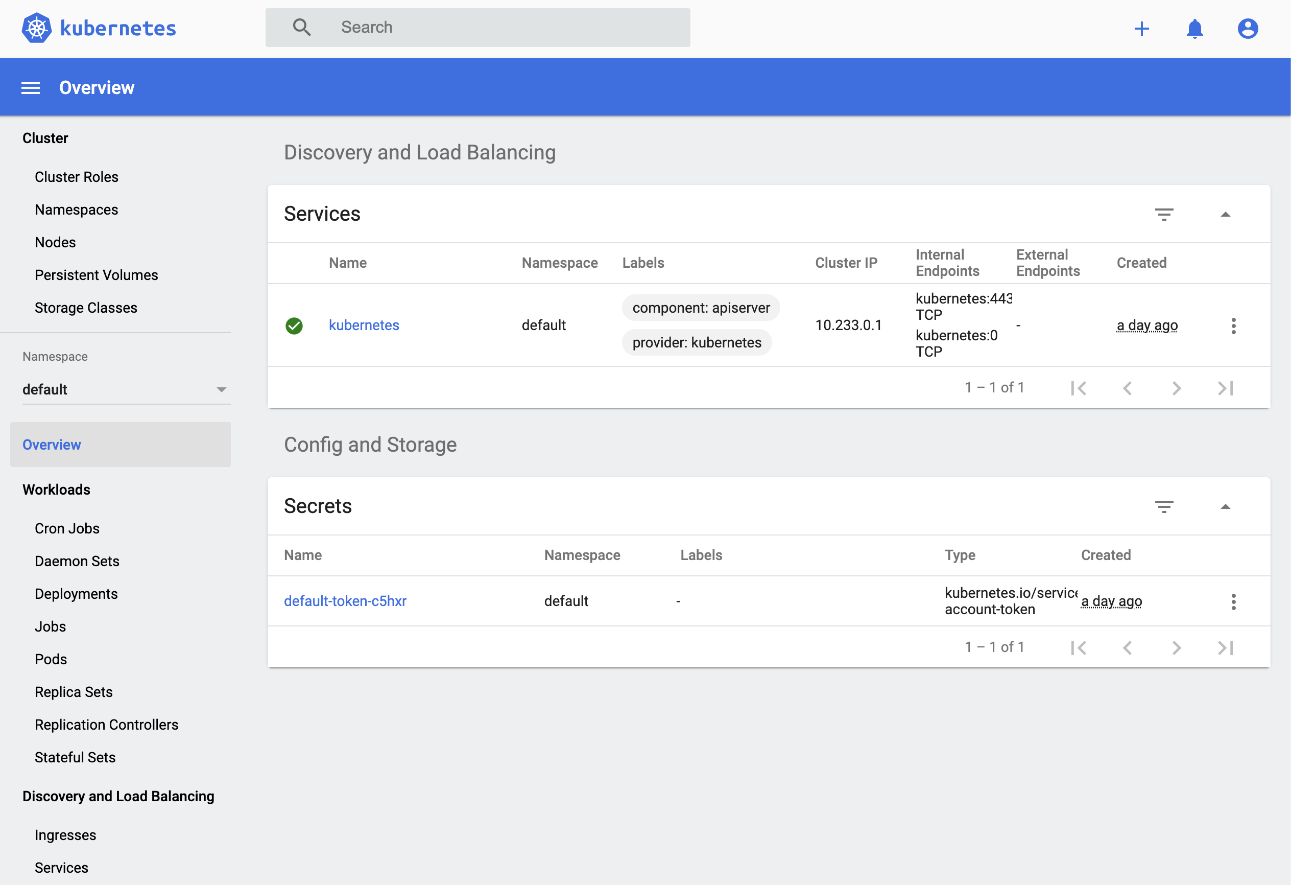Click the Config and Storage section heading
Viewport: 1291px width, 885px height.
(371, 445)
